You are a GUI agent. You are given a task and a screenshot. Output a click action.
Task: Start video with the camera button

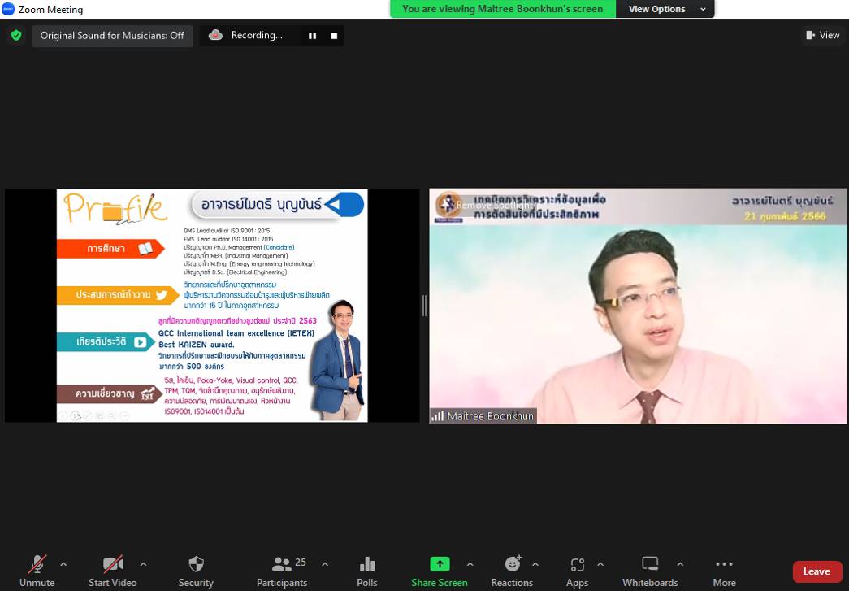112,571
